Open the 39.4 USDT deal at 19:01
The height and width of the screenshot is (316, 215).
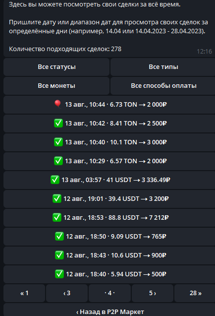pos(109,199)
